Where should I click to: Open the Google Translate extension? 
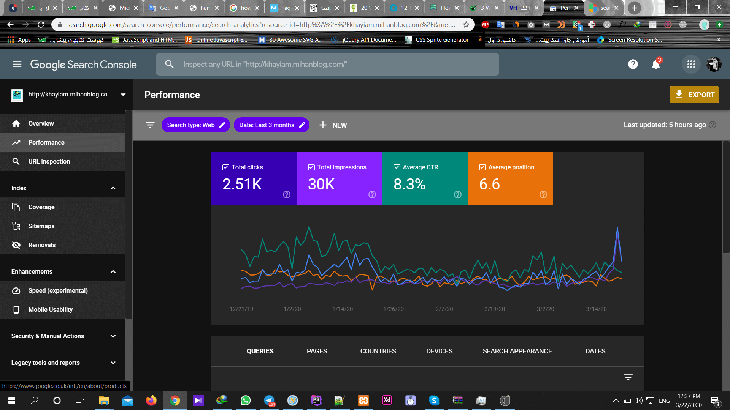(500, 25)
